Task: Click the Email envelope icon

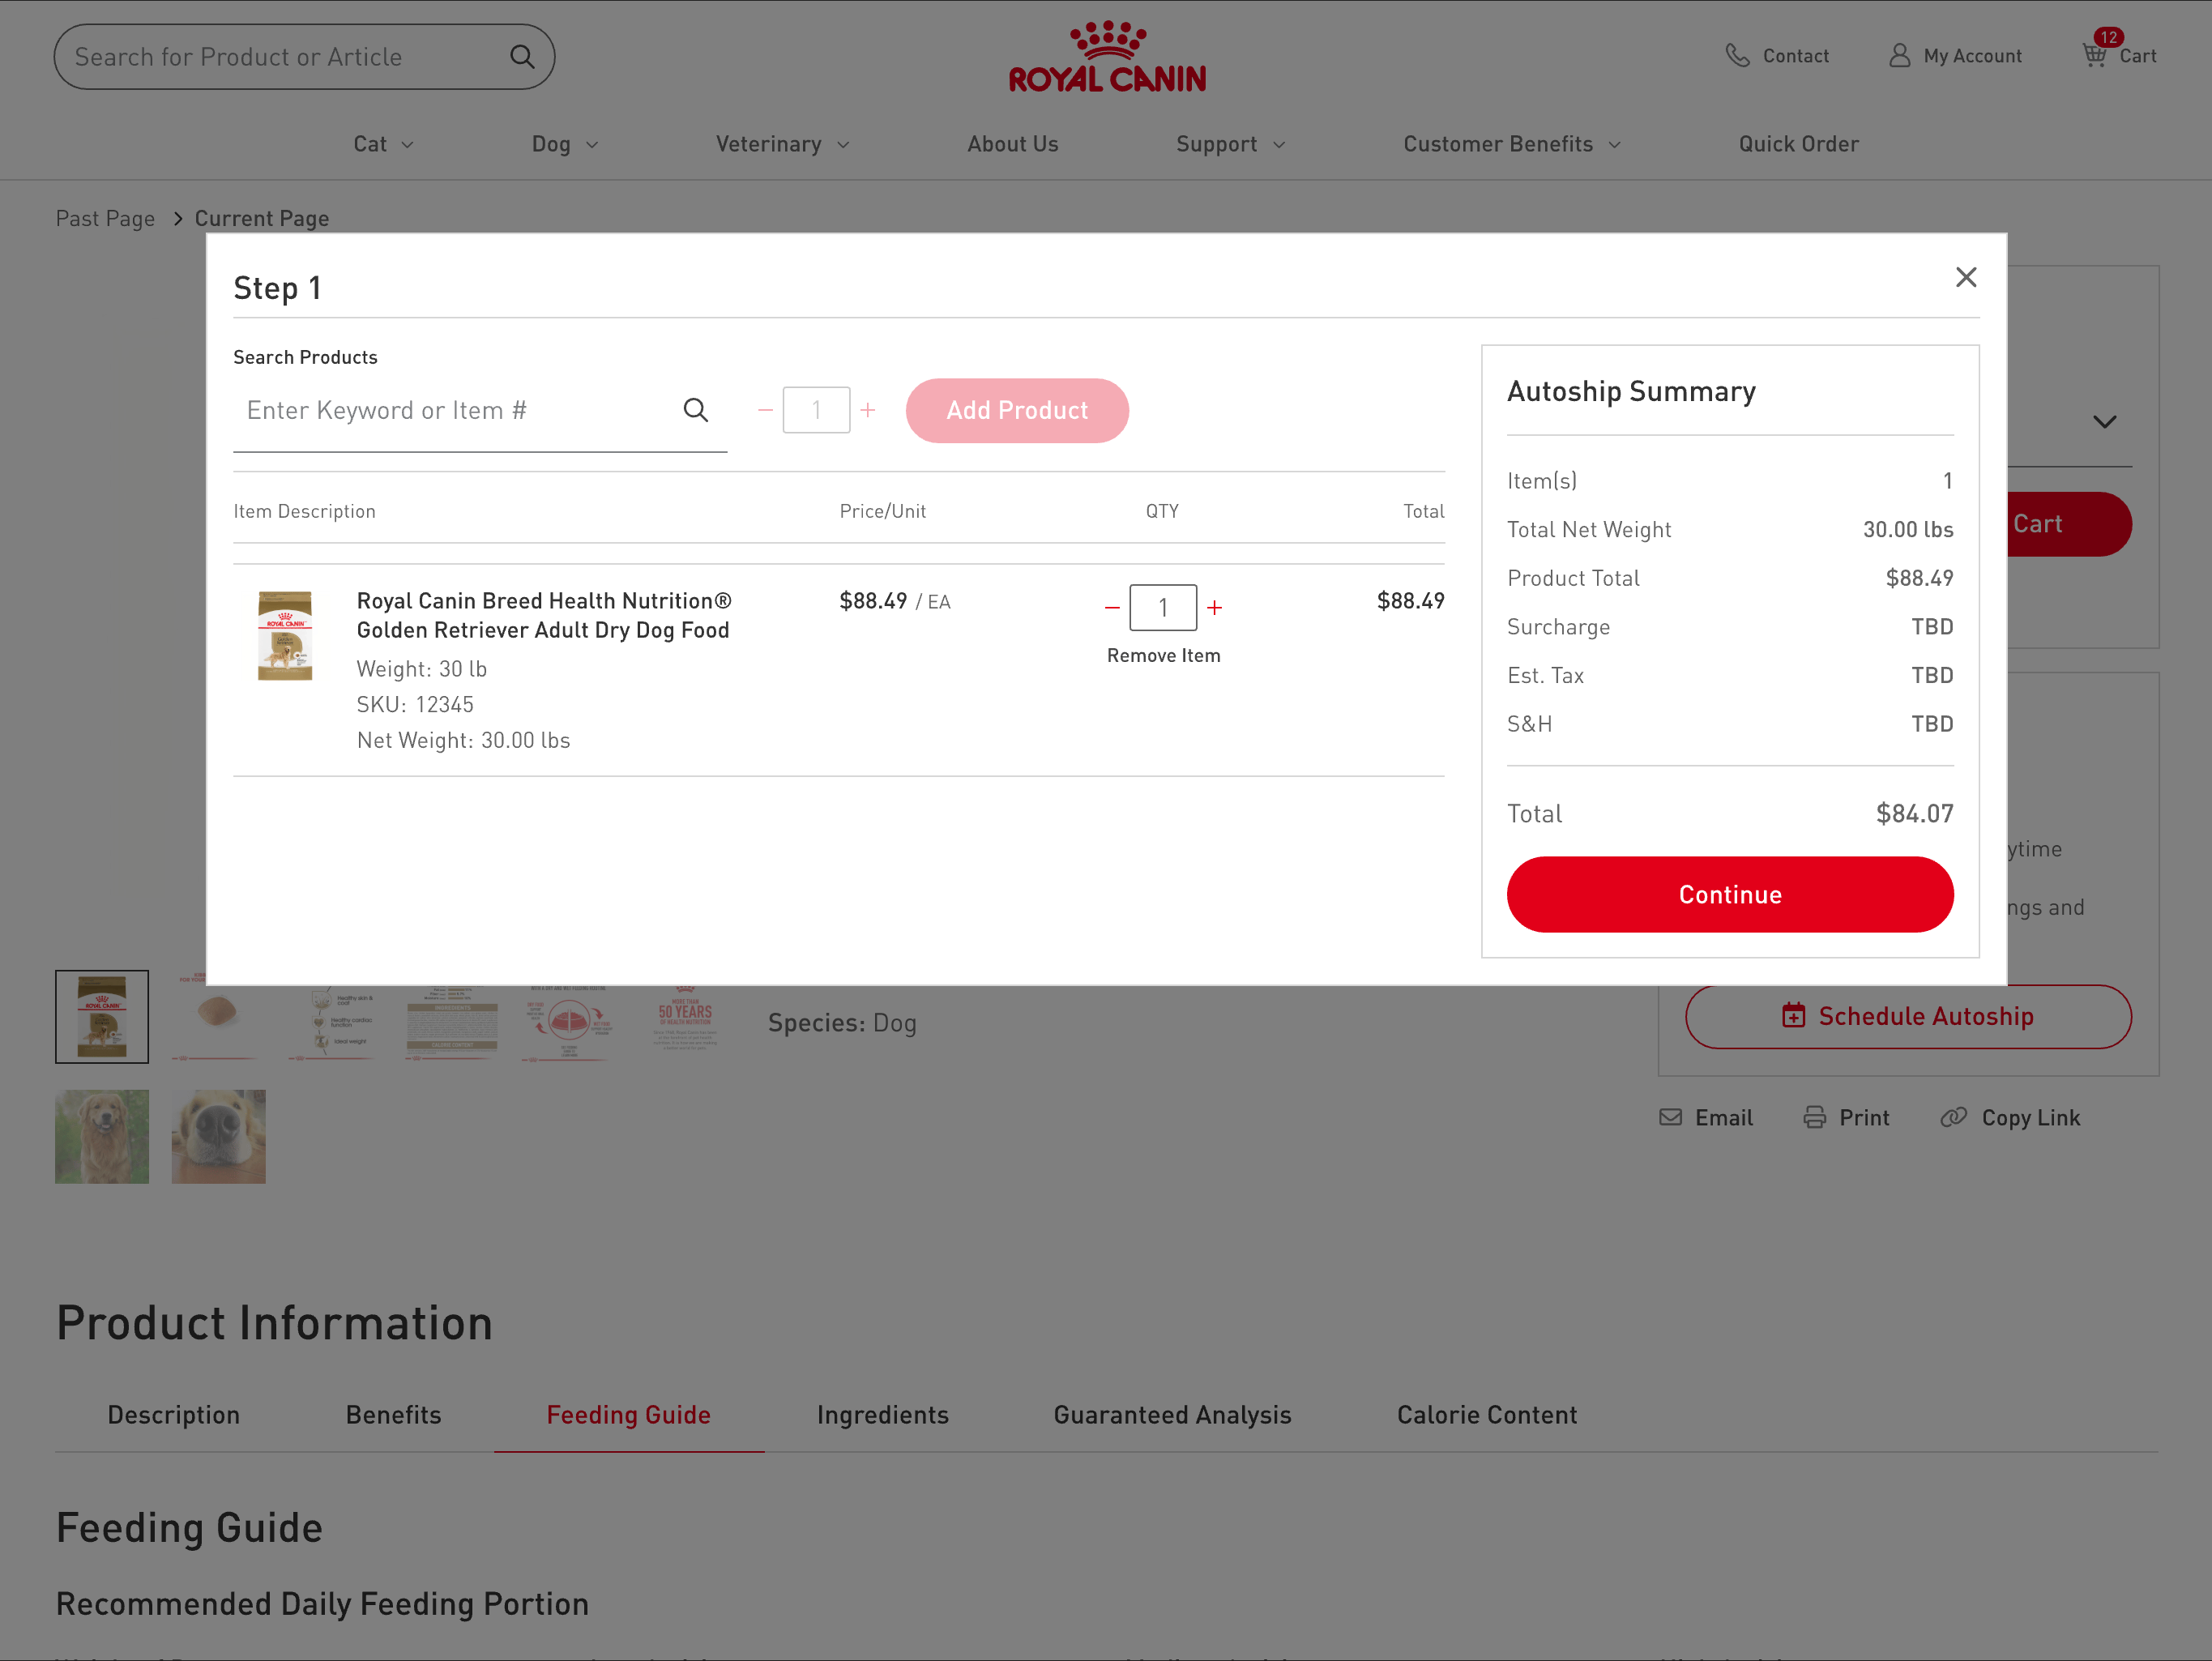Action: tap(1670, 1117)
